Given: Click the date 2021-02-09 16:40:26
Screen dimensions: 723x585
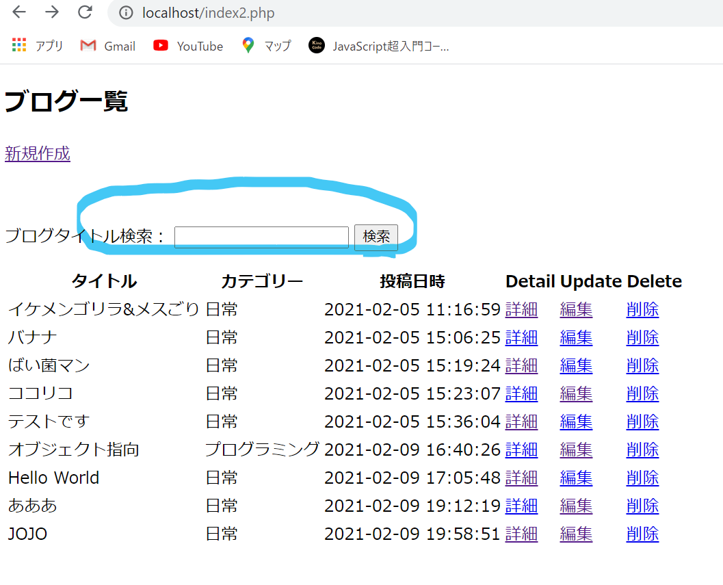Looking at the screenshot, I should pos(412,450).
